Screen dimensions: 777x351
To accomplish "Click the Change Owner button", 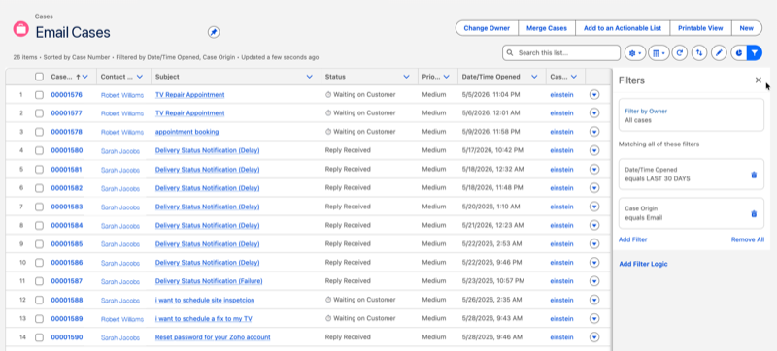I will point(487,28).
